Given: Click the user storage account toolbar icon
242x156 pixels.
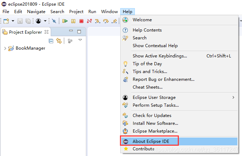Looking at the screenshot, I should (x=38, y=21).
